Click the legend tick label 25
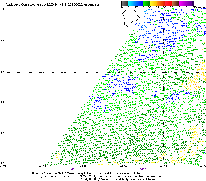This screenshot has height=181, width=206. 157,8
